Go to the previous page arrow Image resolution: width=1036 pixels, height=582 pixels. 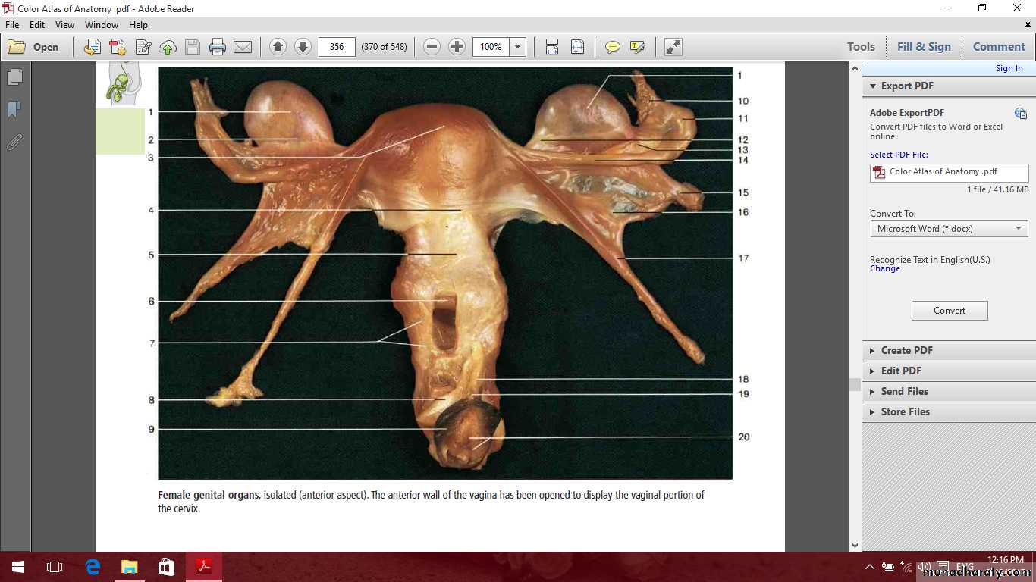pos(278,47)
